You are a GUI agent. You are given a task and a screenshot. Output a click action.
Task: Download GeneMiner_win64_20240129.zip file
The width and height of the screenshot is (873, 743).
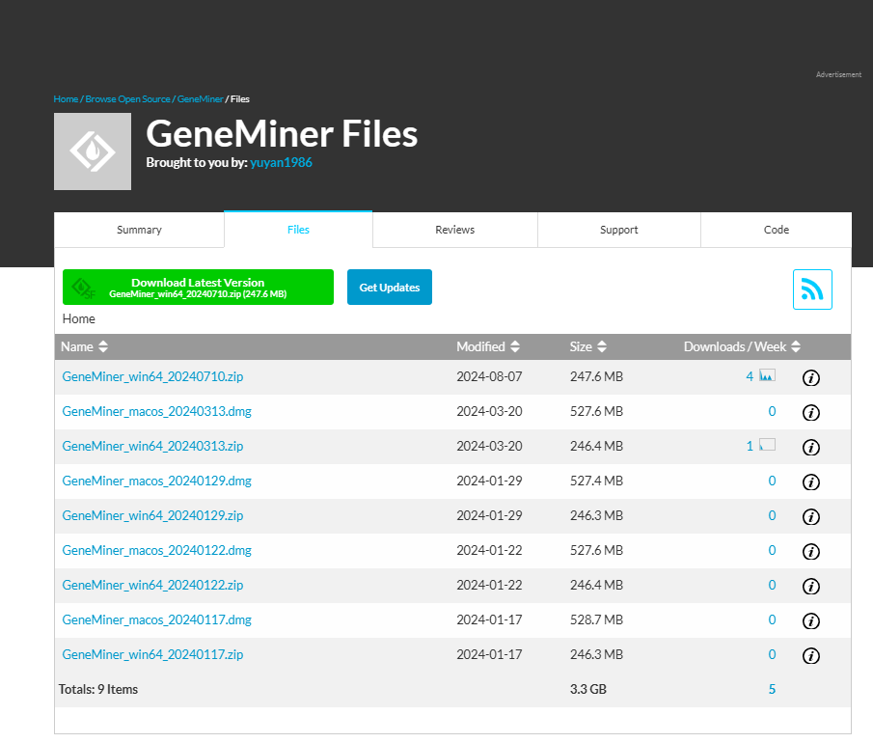(152, 515)
